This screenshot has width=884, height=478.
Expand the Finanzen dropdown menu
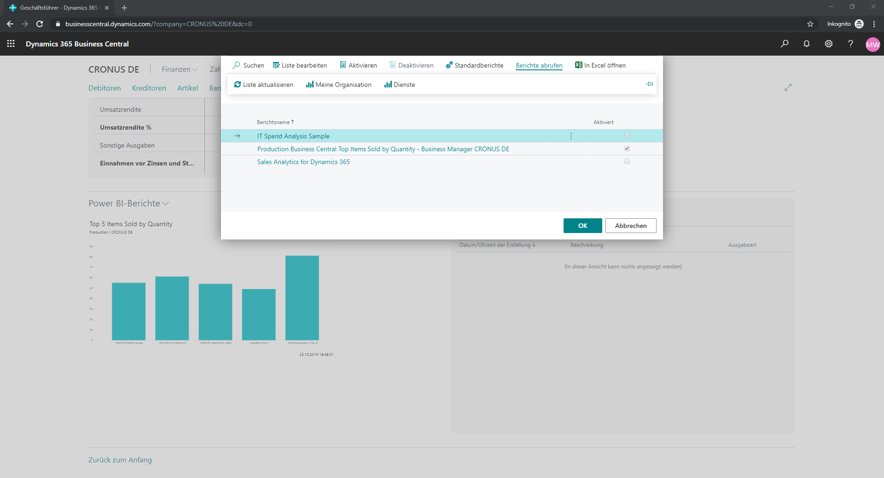[x=179, y=69]
